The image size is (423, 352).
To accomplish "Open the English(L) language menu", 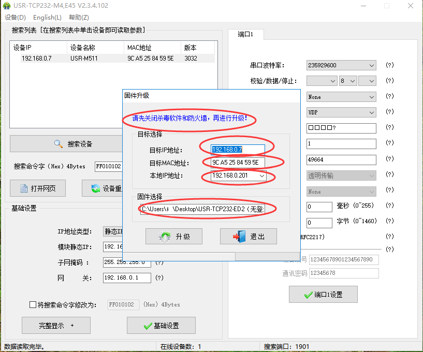I will coord(47,18).
